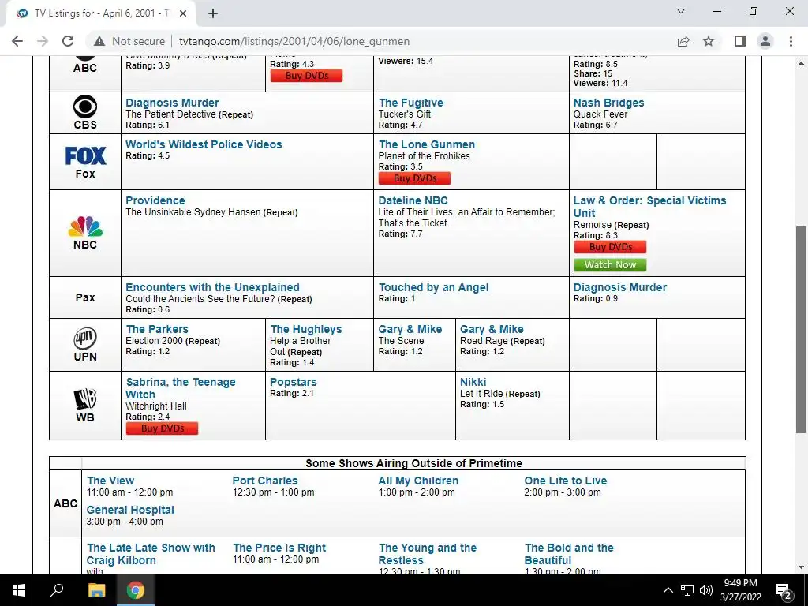Open the Windows Start menu
808x606 pixels.
19,590
